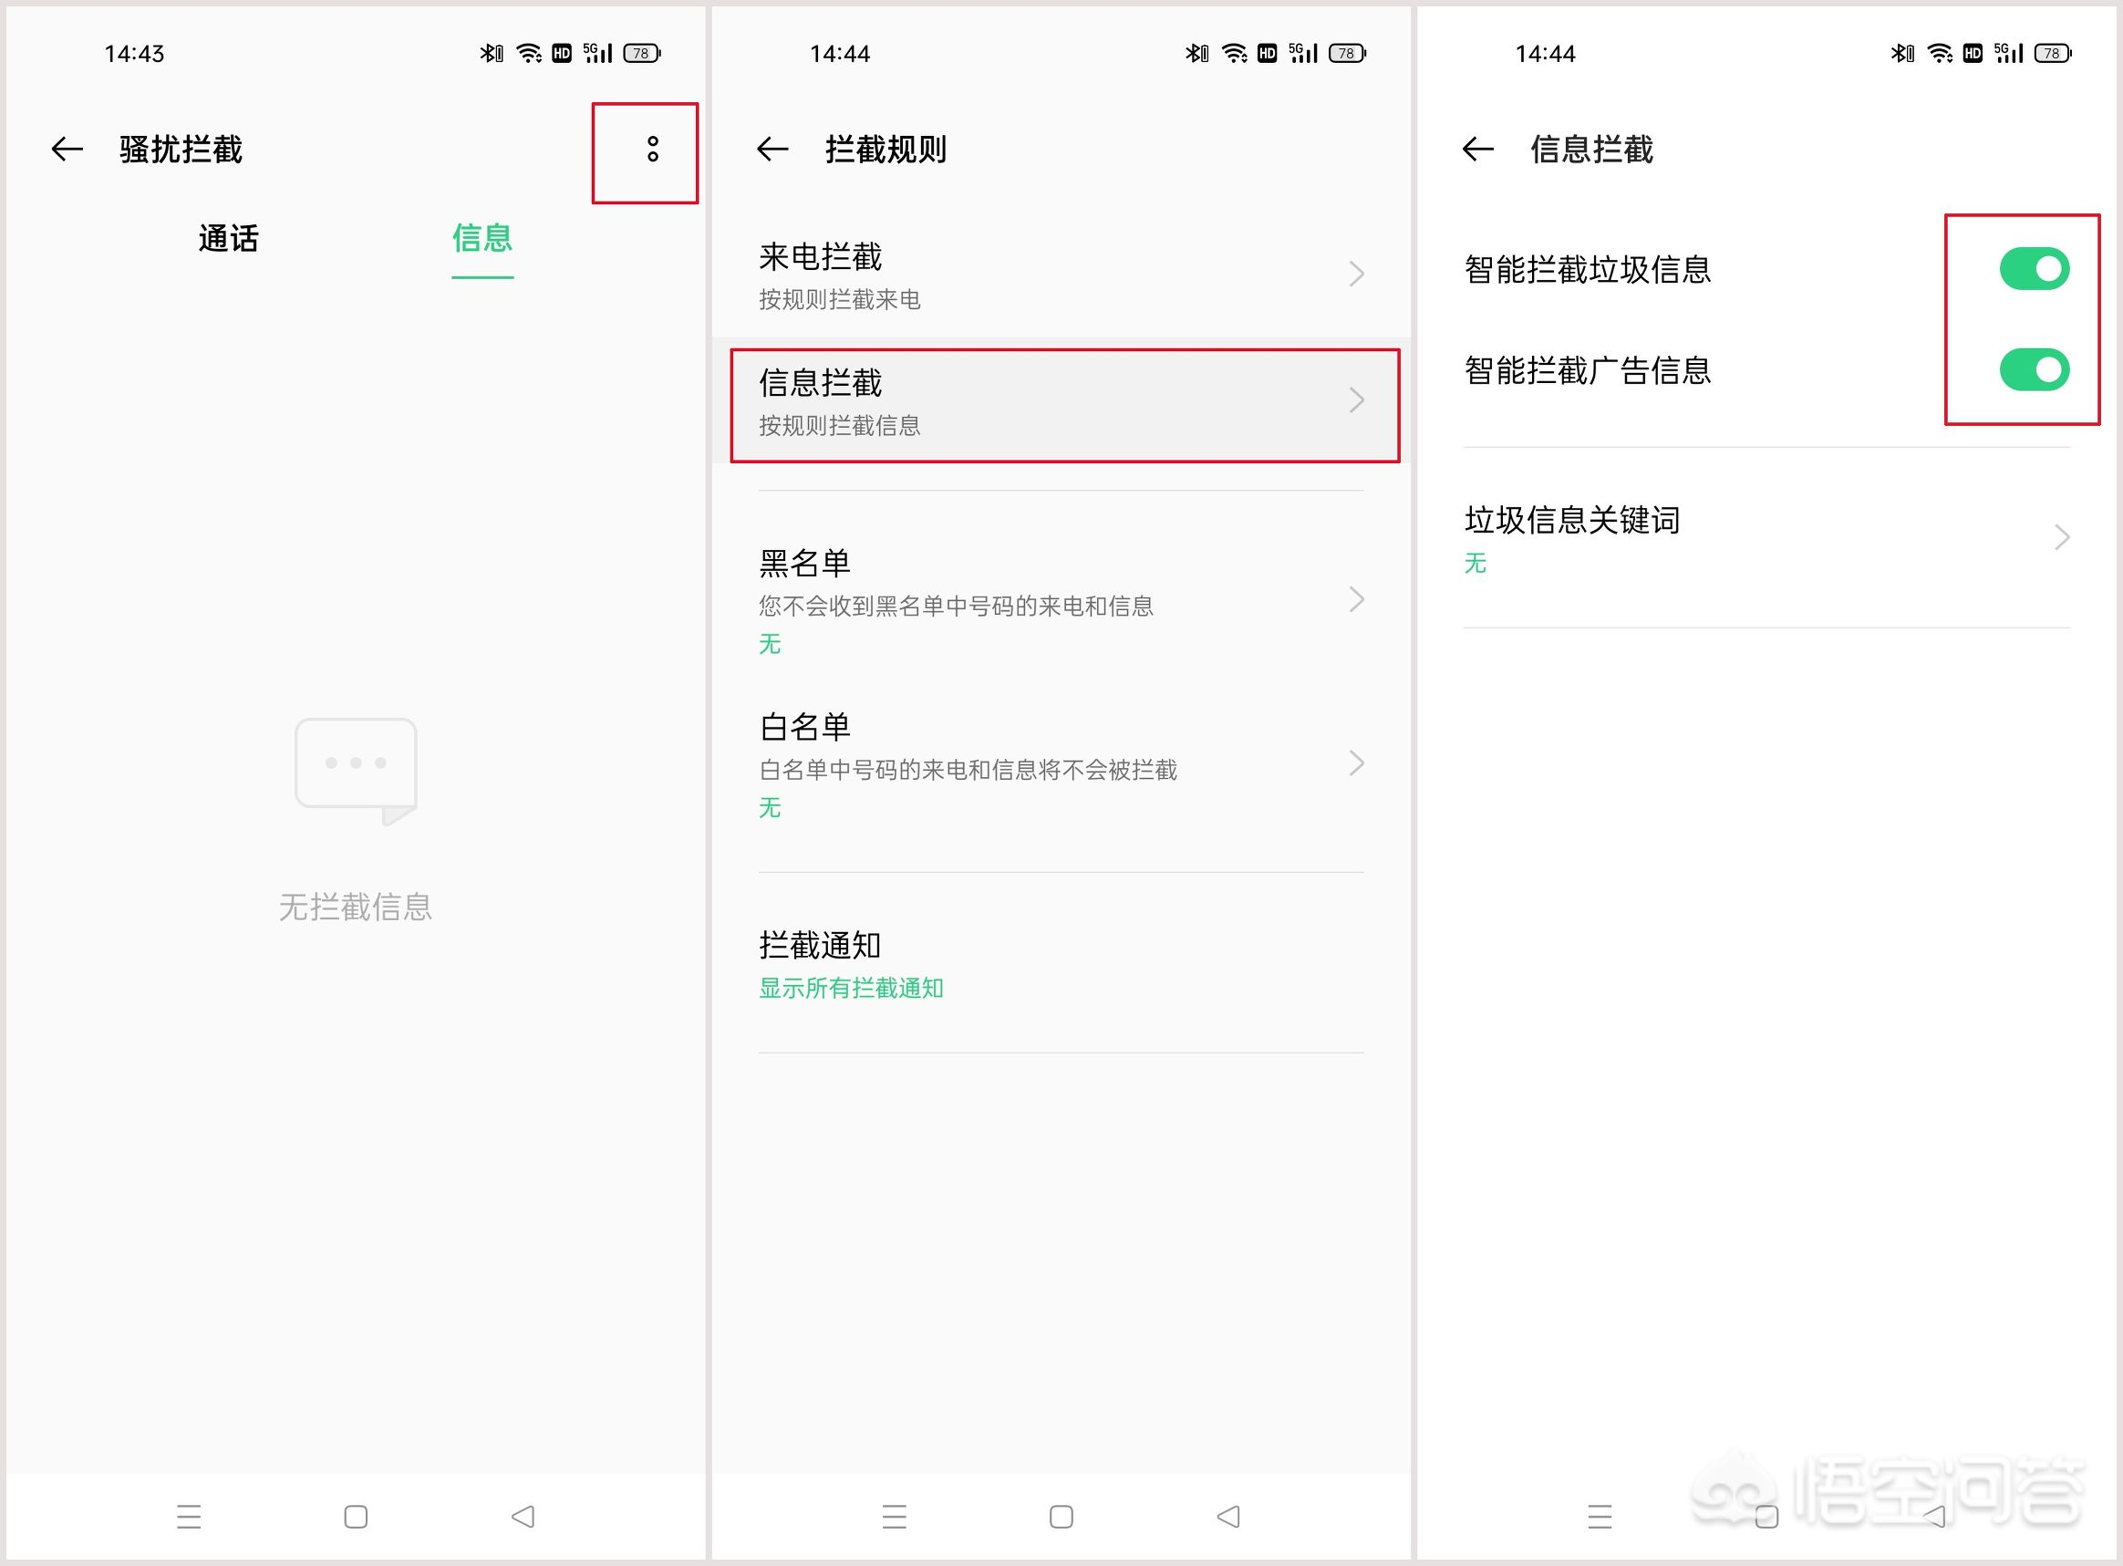The width and height of the screenshot is (2123, 1566).
Task: Tap recent-apps menu icon on 骚扰拦截 screen
Action: coord(189,1517)
